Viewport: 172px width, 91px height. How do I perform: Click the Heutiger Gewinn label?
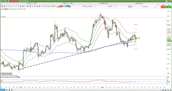[x=140, y=3]
